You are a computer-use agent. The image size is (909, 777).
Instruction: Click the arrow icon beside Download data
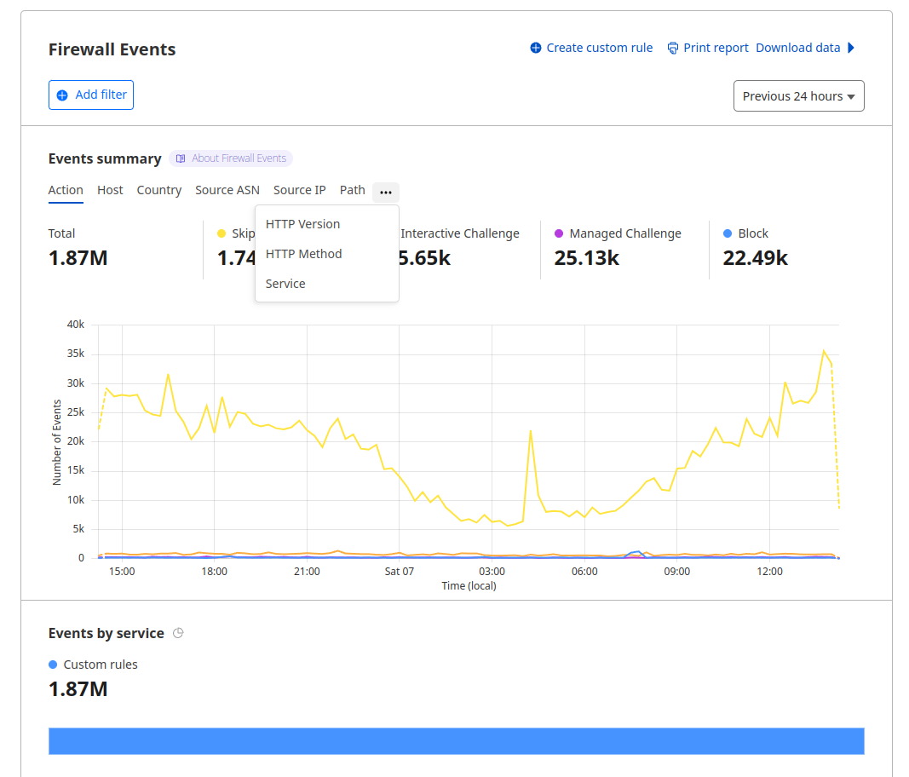[850, 48]
